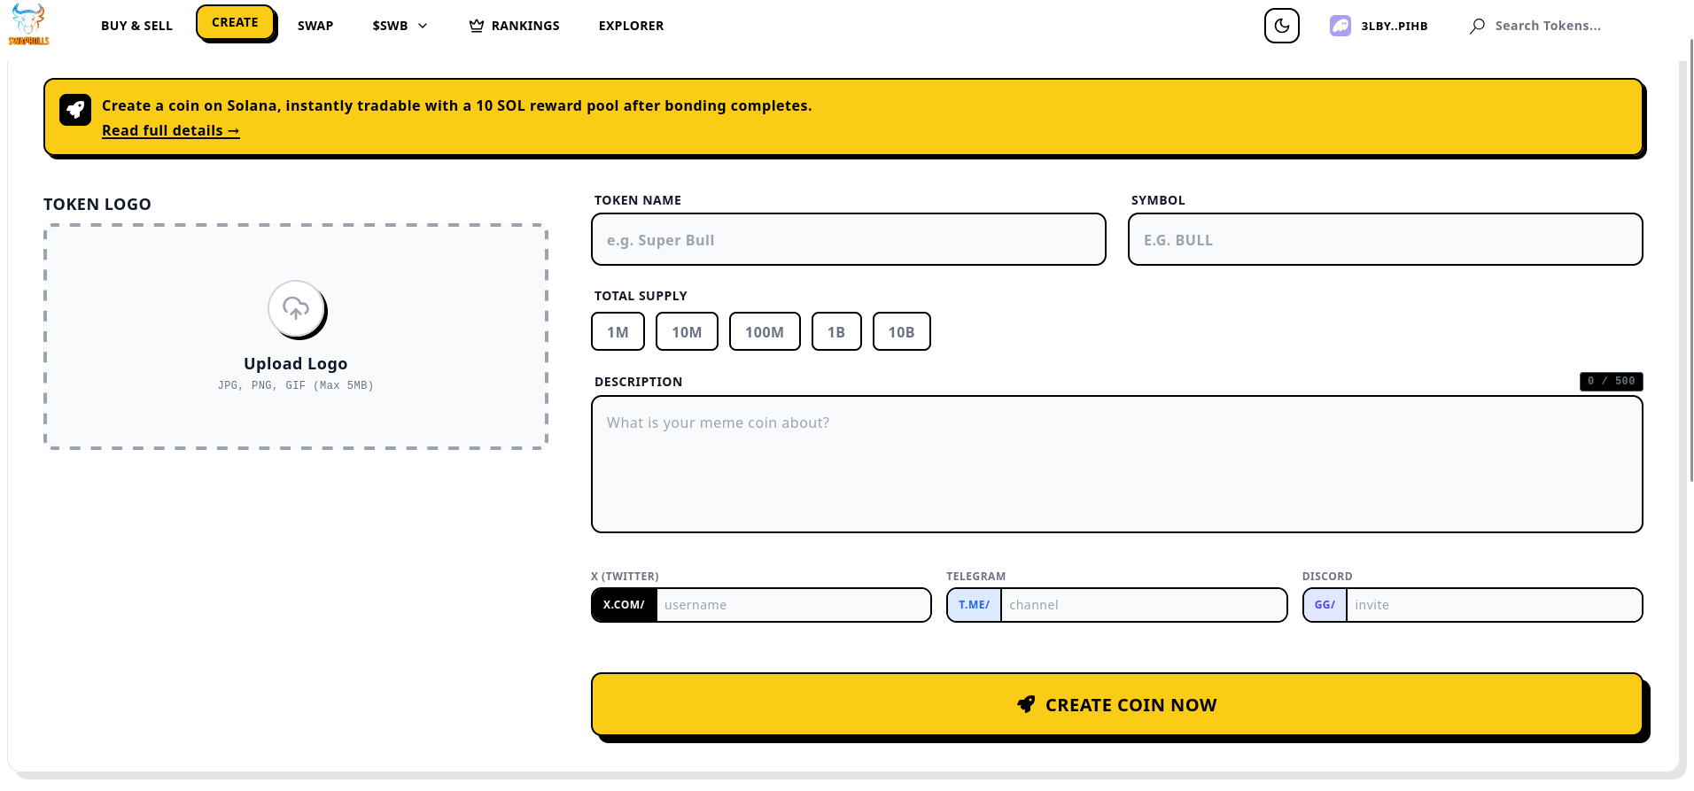Open the $SWB menu
The height and width of the screenshot is (791, 1694).
point(400,26)
